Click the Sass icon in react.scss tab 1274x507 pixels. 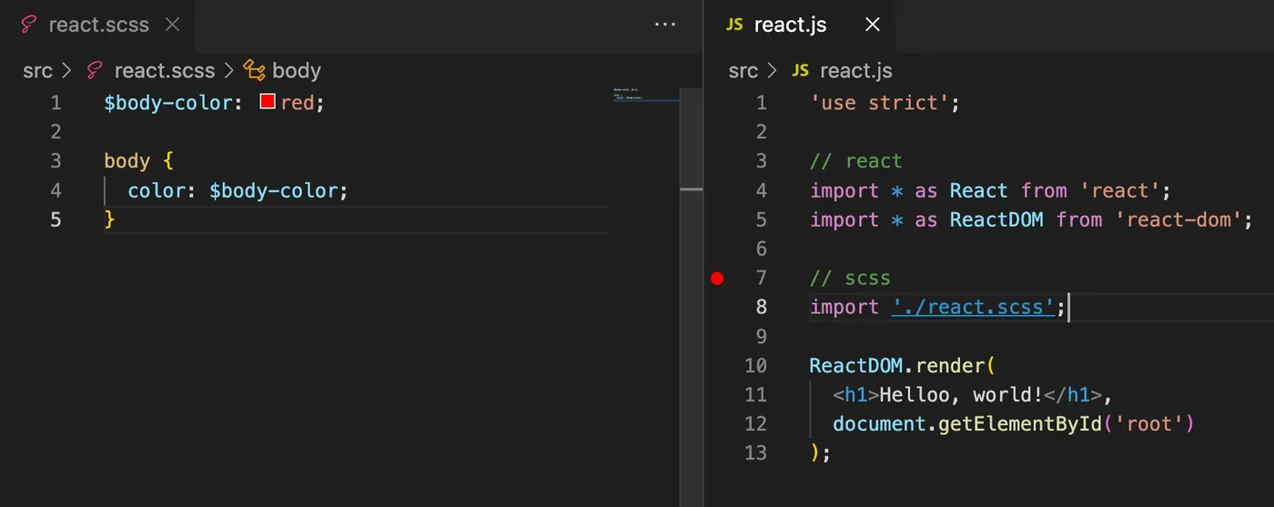28,25
